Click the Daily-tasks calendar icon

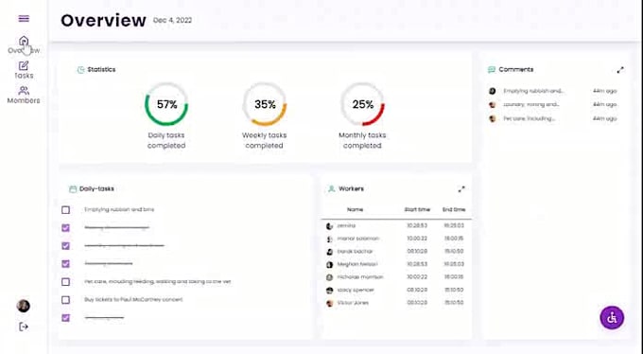(73, 189)
